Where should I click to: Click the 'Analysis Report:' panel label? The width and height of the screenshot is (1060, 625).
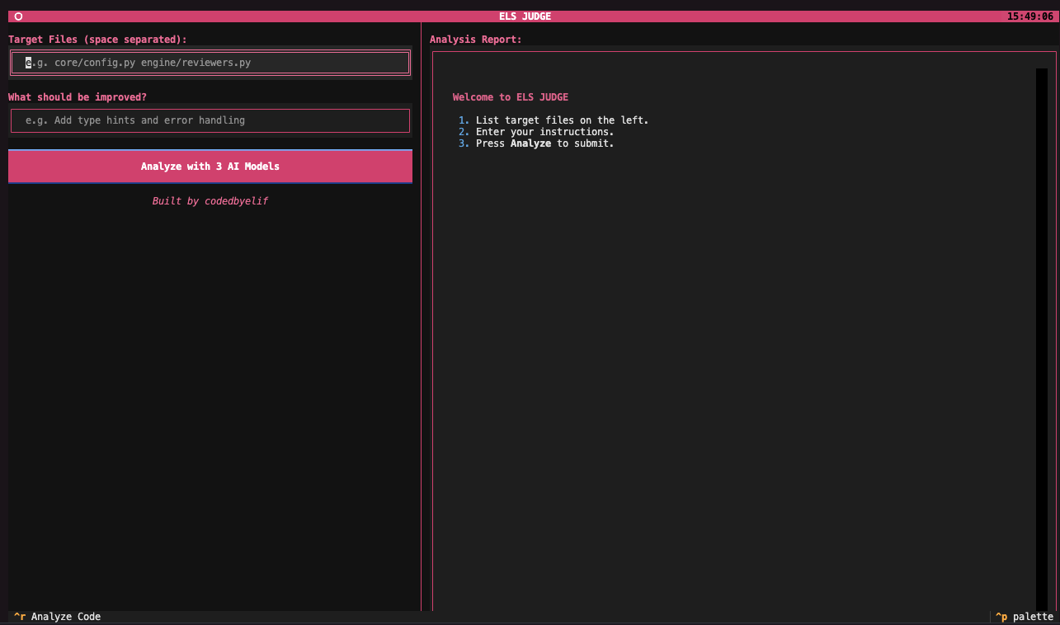[475, 40]
